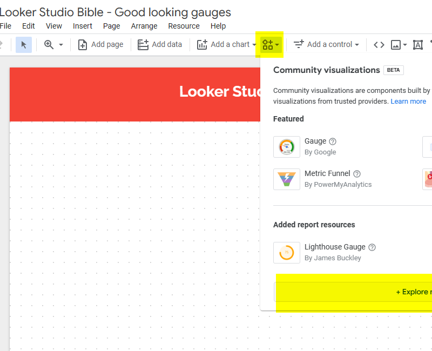Viewport: 432px width, 351px height.
Task: Open the Arrange menu
Action: [x=144, y=26]
